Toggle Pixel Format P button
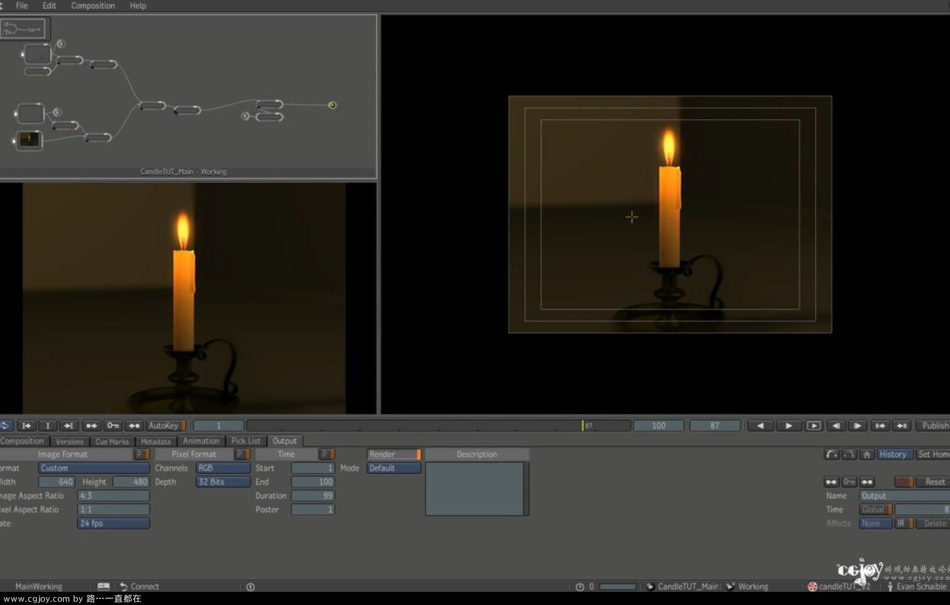Image resolution: width=950 pixels, height=605 pixels. 242,454
